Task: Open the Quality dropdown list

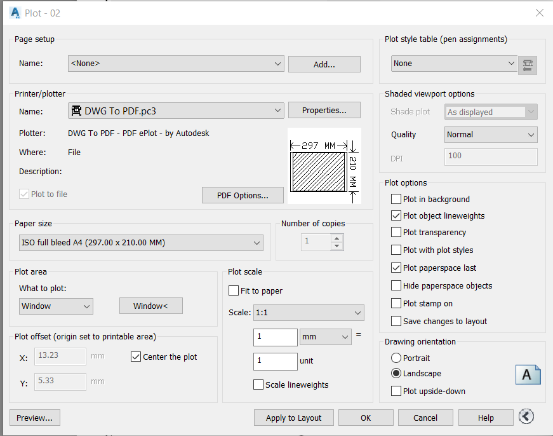Action: click(x=491, y=135)
